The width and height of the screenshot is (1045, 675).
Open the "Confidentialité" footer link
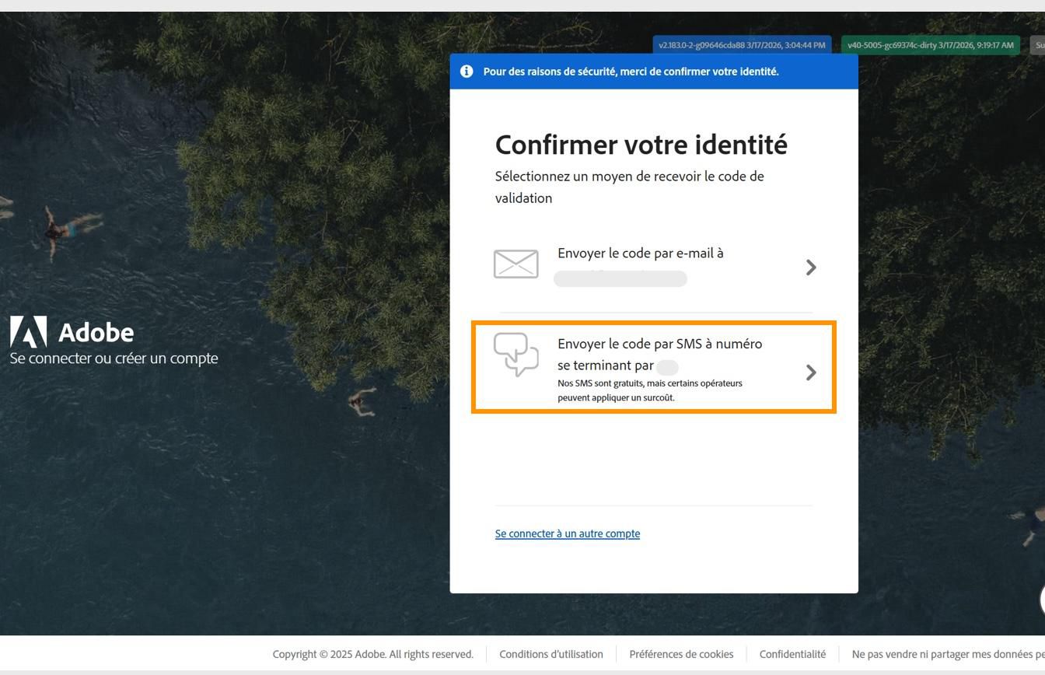click(x=792, y=654)
